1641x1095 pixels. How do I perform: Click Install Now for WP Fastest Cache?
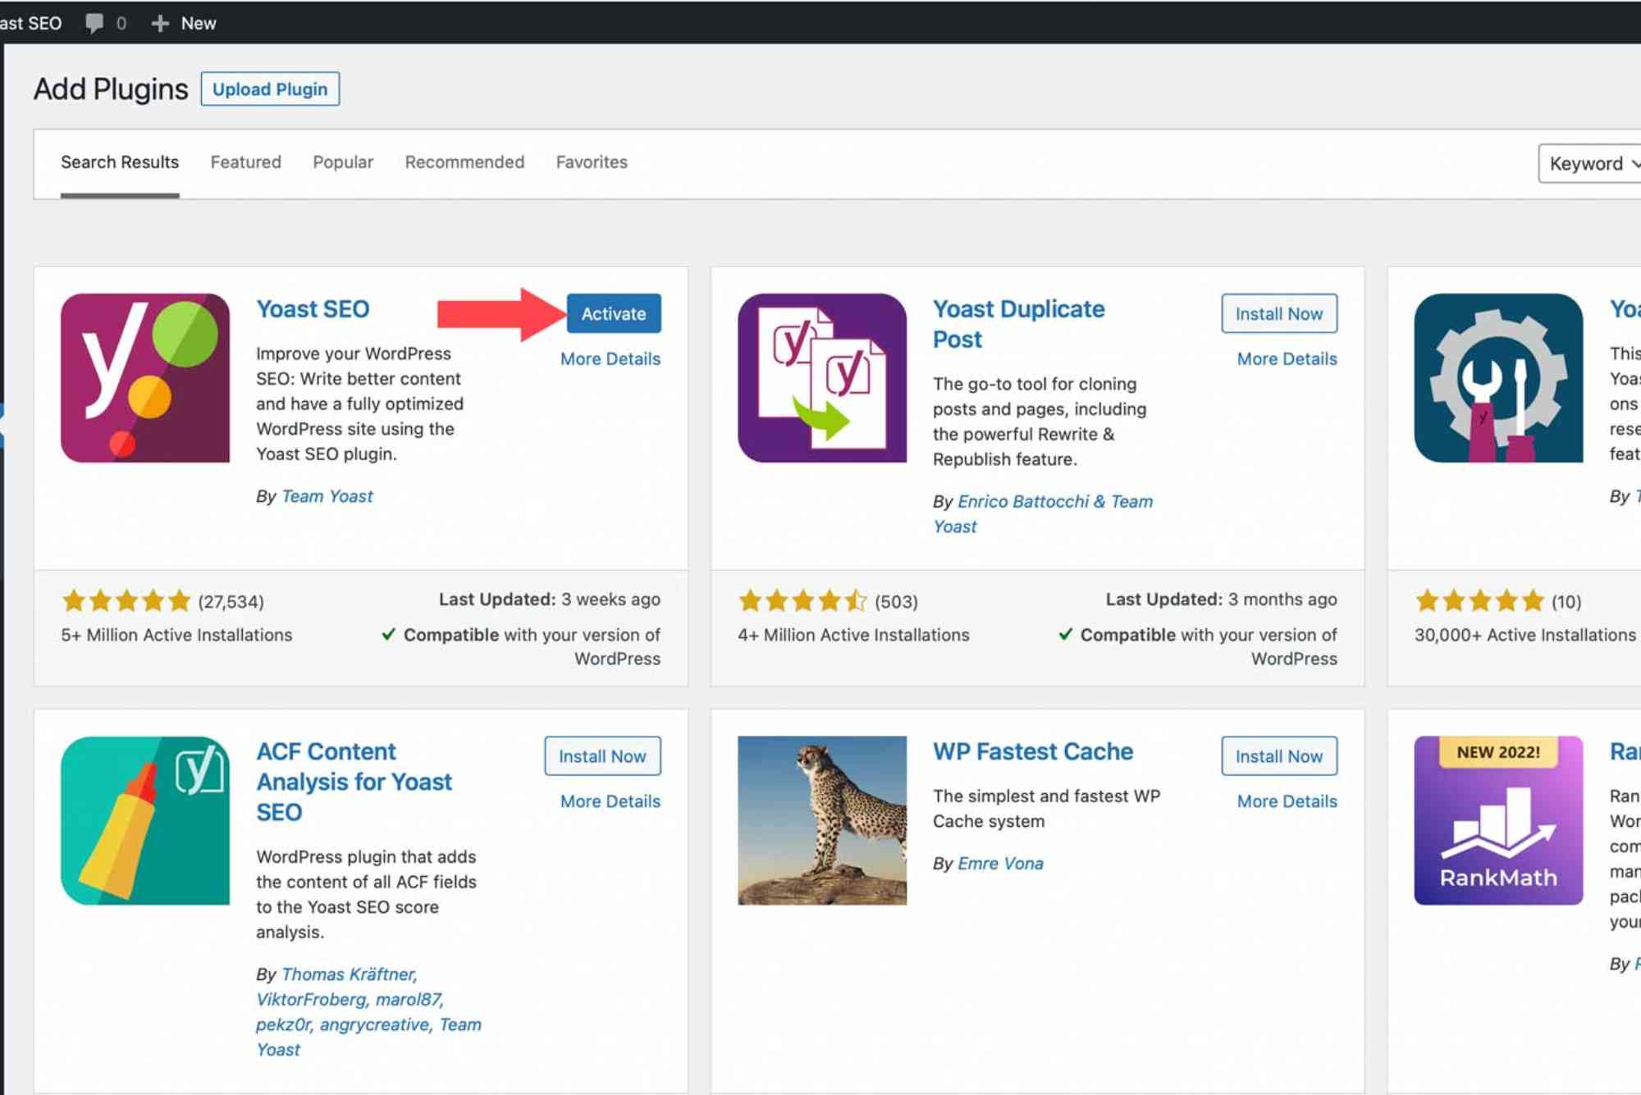coord(1279,755)
